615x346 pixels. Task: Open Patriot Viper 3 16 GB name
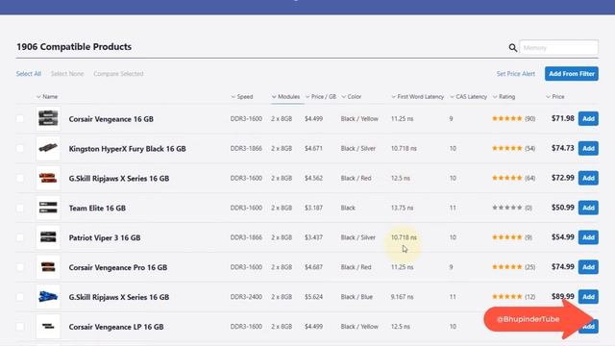click(x=105, y=237)
